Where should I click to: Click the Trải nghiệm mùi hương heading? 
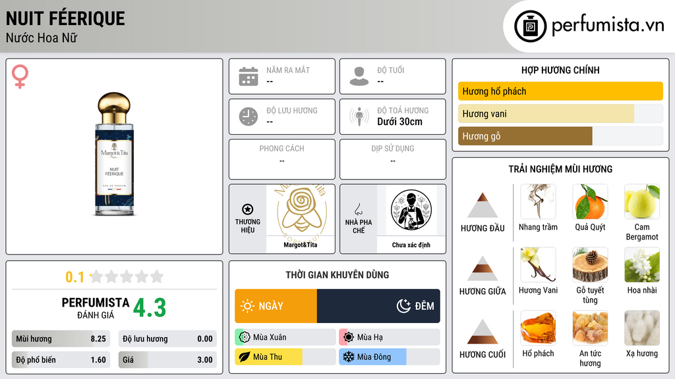pyautogui.click(x=560, y=169)
